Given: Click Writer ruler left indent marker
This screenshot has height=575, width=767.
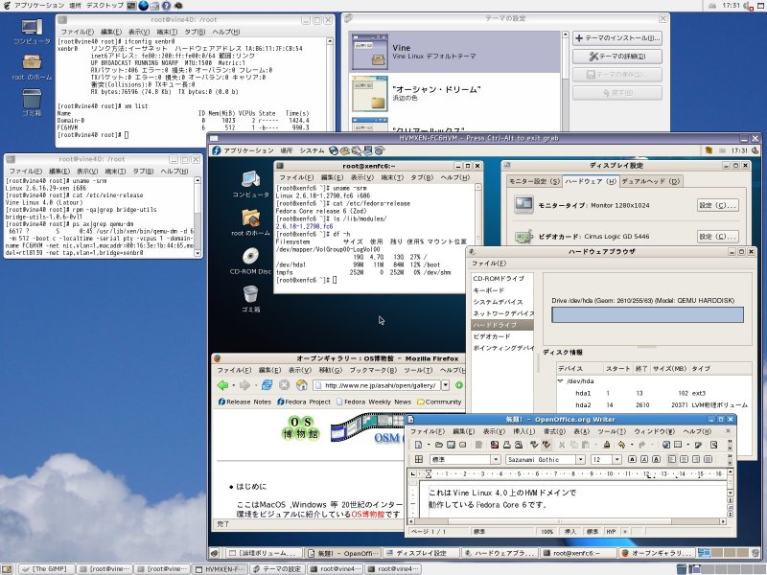Looking at the screenshot, I should [x=429, y=473].
